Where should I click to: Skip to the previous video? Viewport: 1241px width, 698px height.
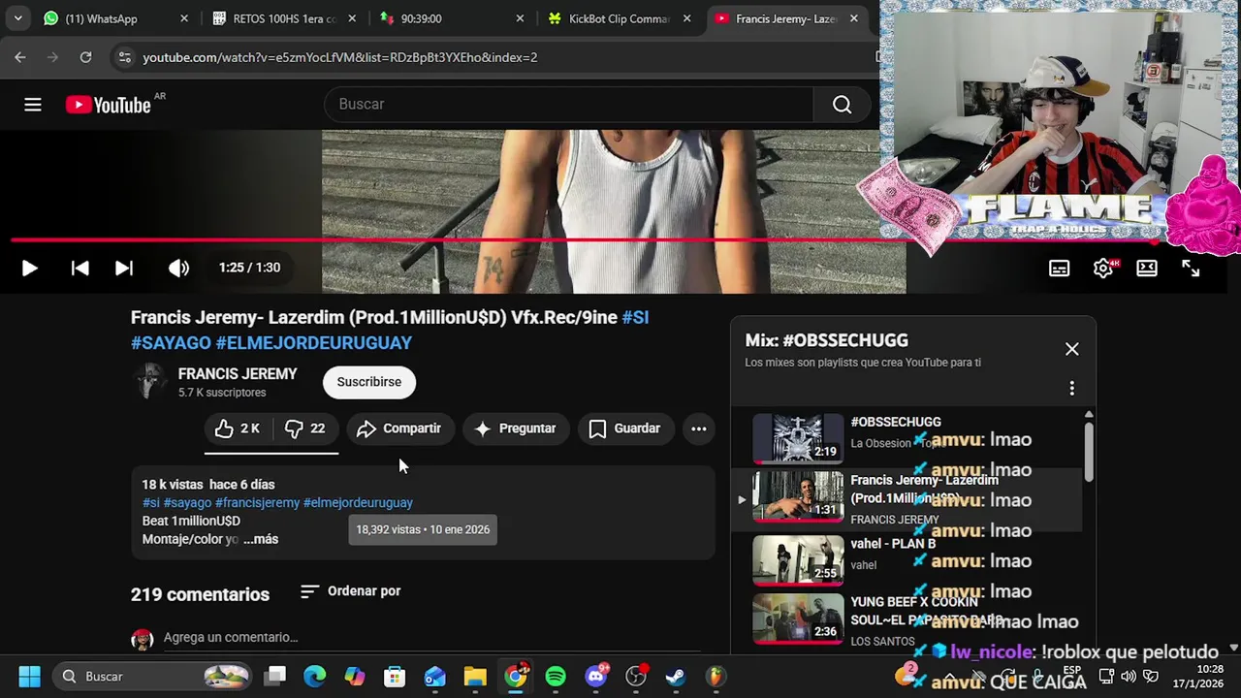point(80,269)
